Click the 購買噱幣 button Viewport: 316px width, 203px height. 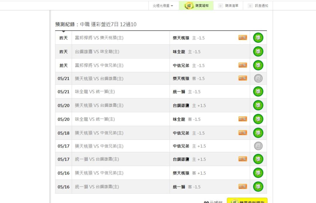[196, 6]
